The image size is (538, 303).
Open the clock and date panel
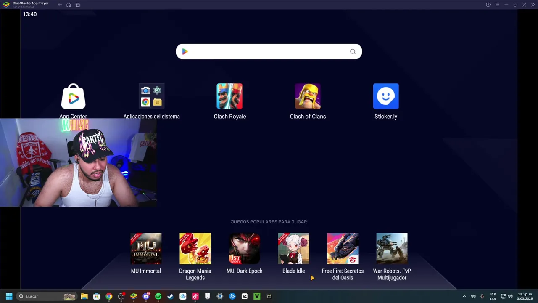[525, 296]
